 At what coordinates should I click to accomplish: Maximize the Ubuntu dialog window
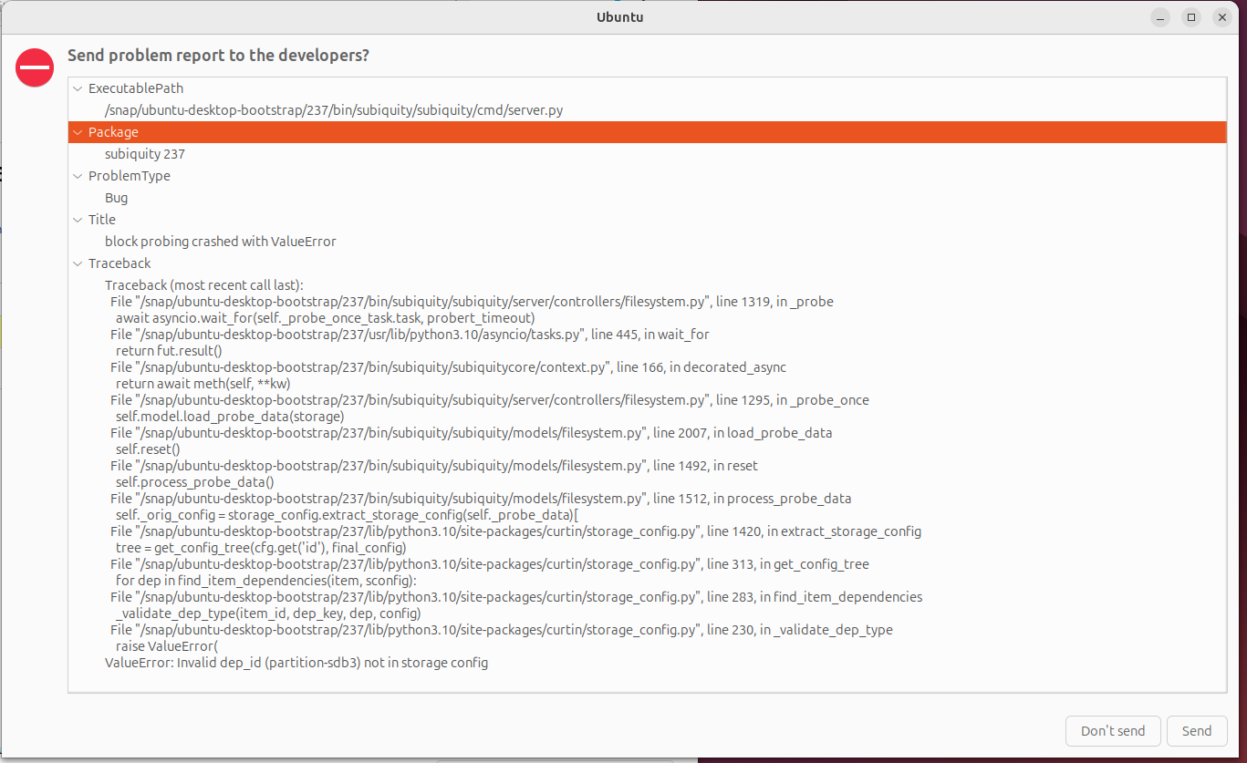(x=1190, y=17)
